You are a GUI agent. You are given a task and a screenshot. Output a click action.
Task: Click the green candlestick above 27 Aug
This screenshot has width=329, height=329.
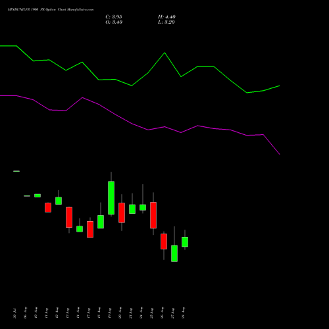(174, 253)
